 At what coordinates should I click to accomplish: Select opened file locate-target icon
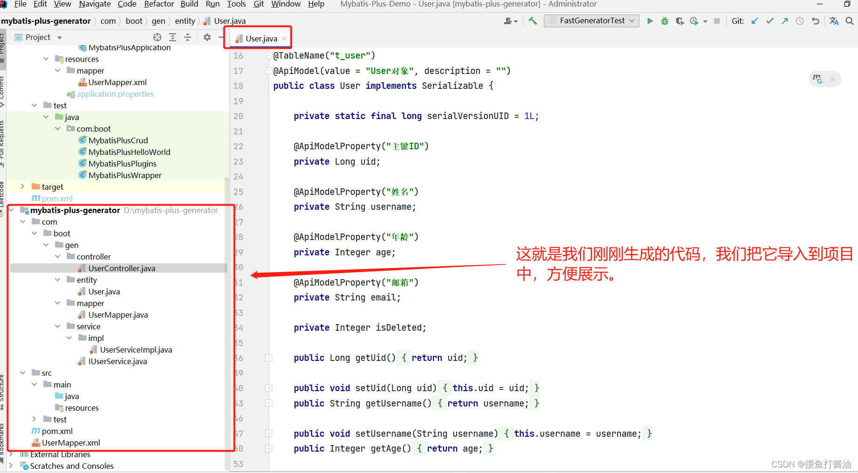click(157, 37)
